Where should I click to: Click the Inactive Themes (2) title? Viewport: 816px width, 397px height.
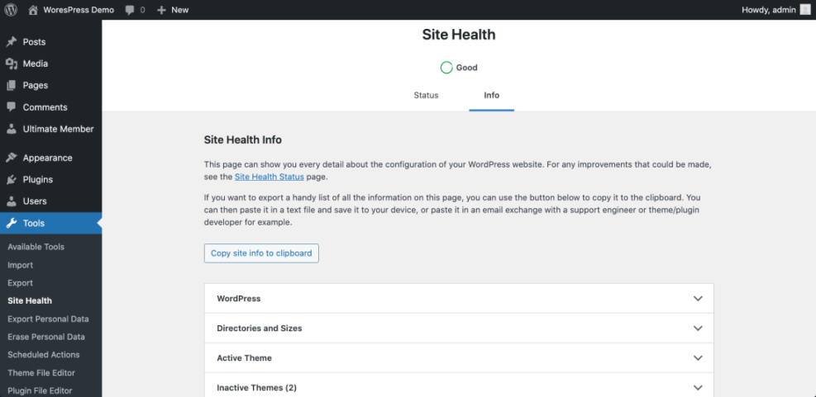pos(256,388)
